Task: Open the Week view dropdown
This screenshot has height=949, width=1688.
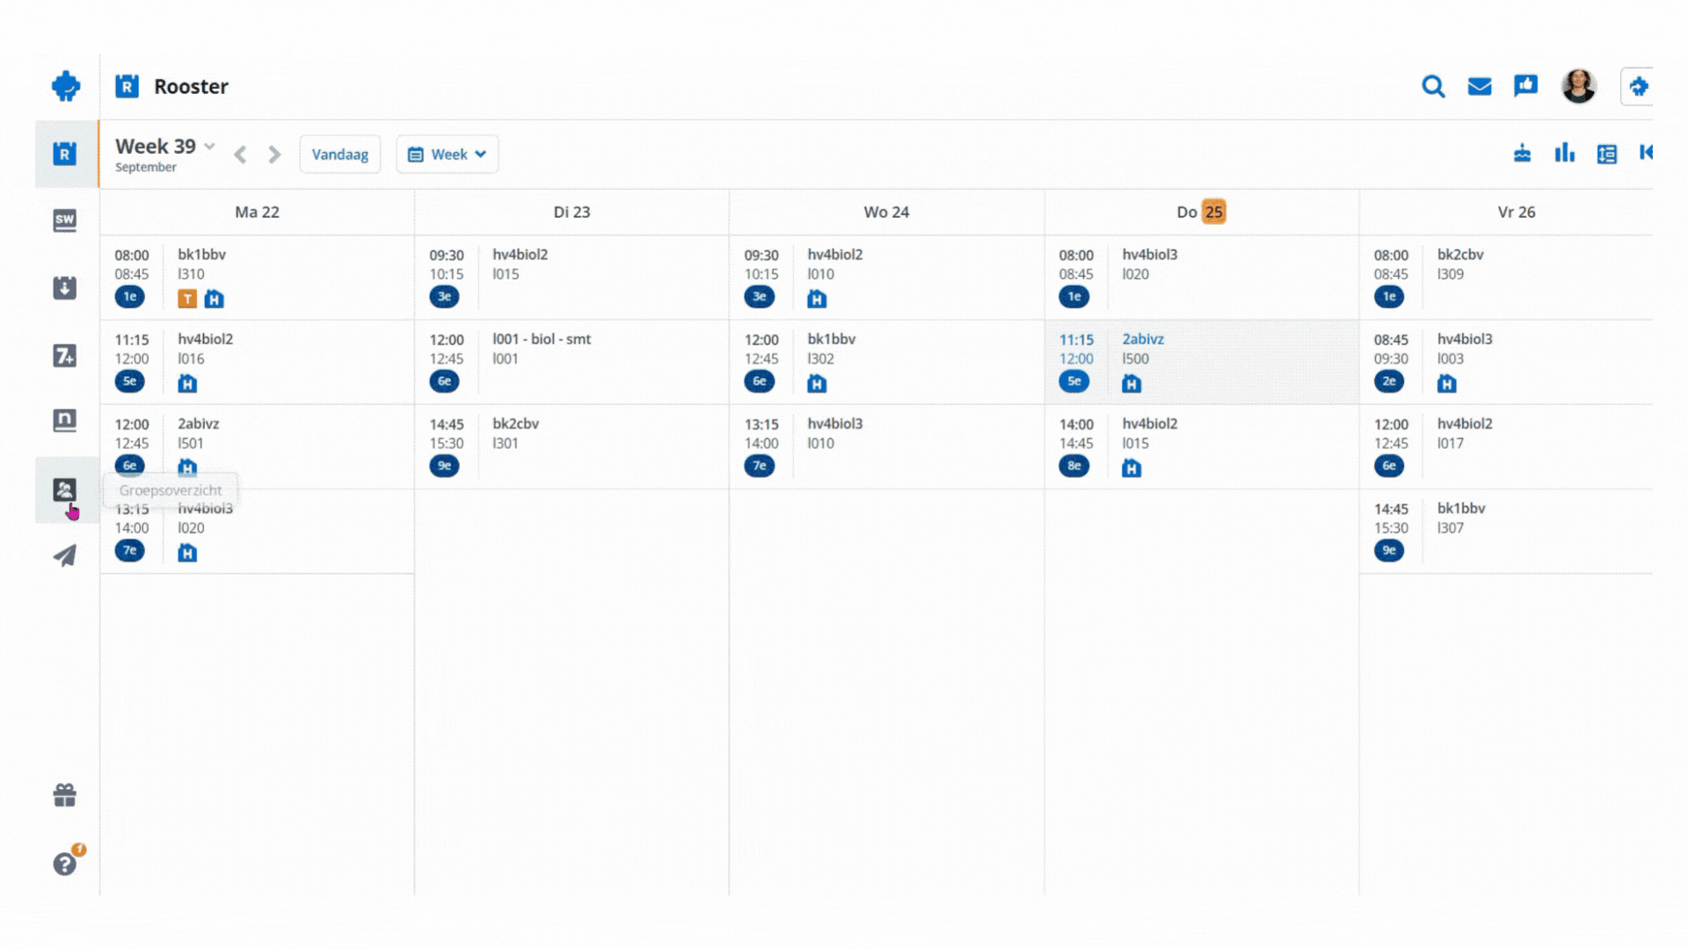Action: pos(447,154)
